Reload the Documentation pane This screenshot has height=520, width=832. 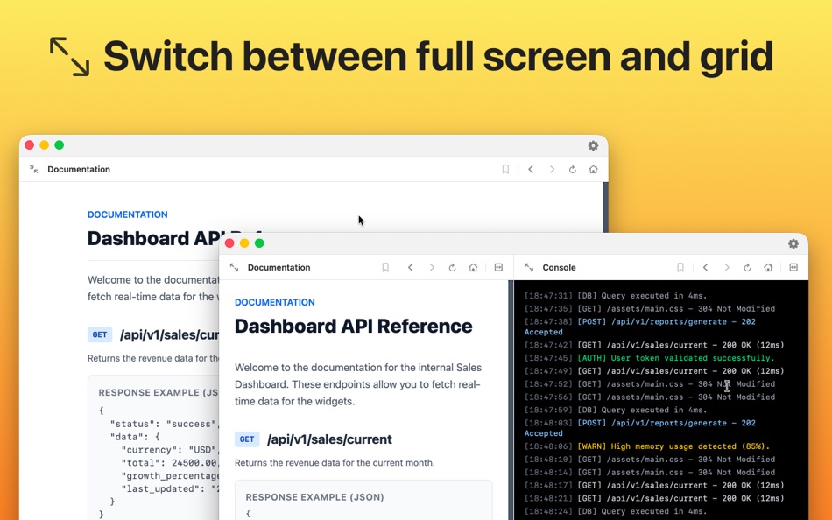451,267
